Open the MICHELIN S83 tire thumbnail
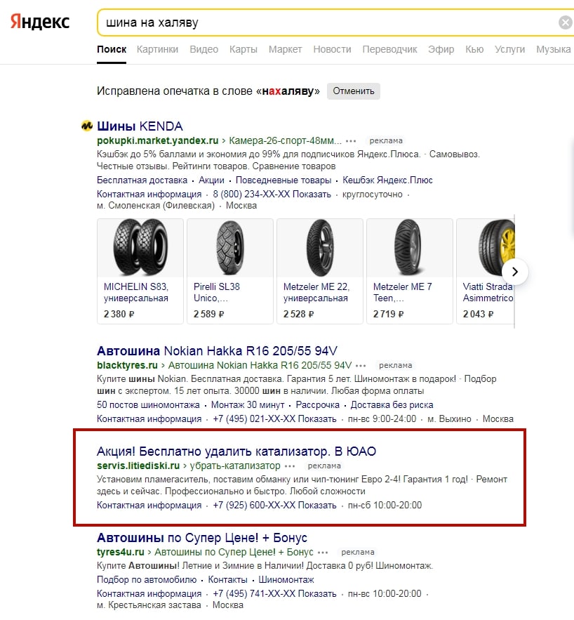Screen dimensions: 574x620 [140, 248]
